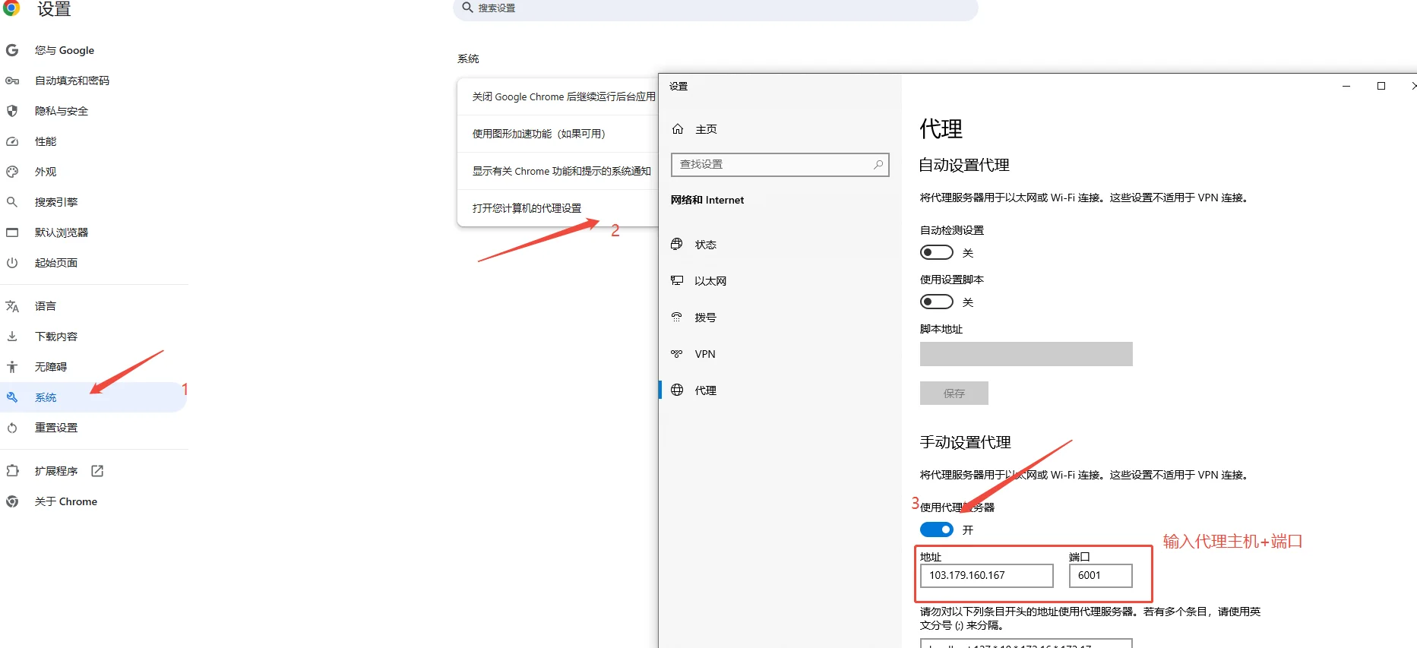Click the 端口 field showing 6001

tap(1100, 576)
